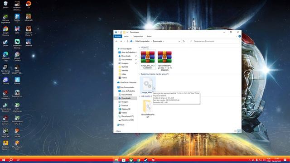
Task: Open Epic Games Launcher desktop icon
Action: [x=5, y=69]
